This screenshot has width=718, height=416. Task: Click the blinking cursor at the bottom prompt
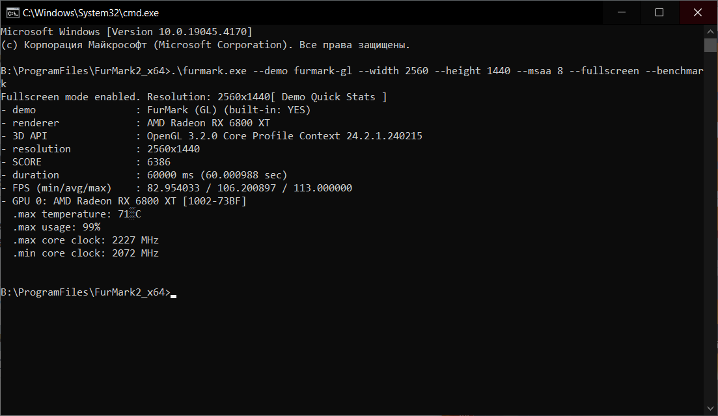coord(174,294)
